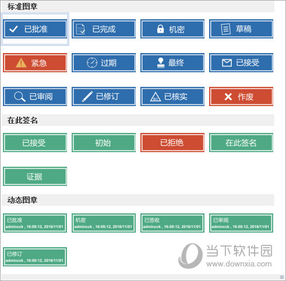Choose the dynamic 已签收 stamp
Viewport: 286px width, 281px height.
point(172,223)
